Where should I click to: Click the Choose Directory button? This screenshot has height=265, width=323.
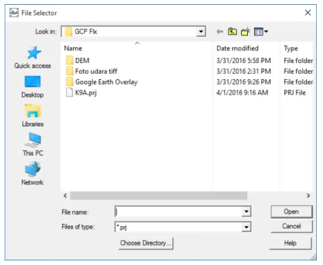pos(145,243)
